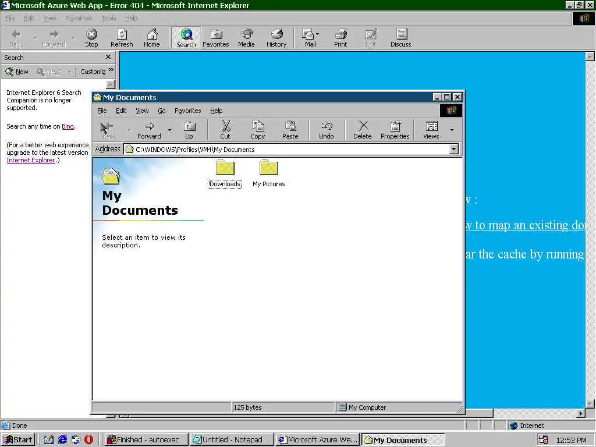Select the My Pictures folder

269,173
